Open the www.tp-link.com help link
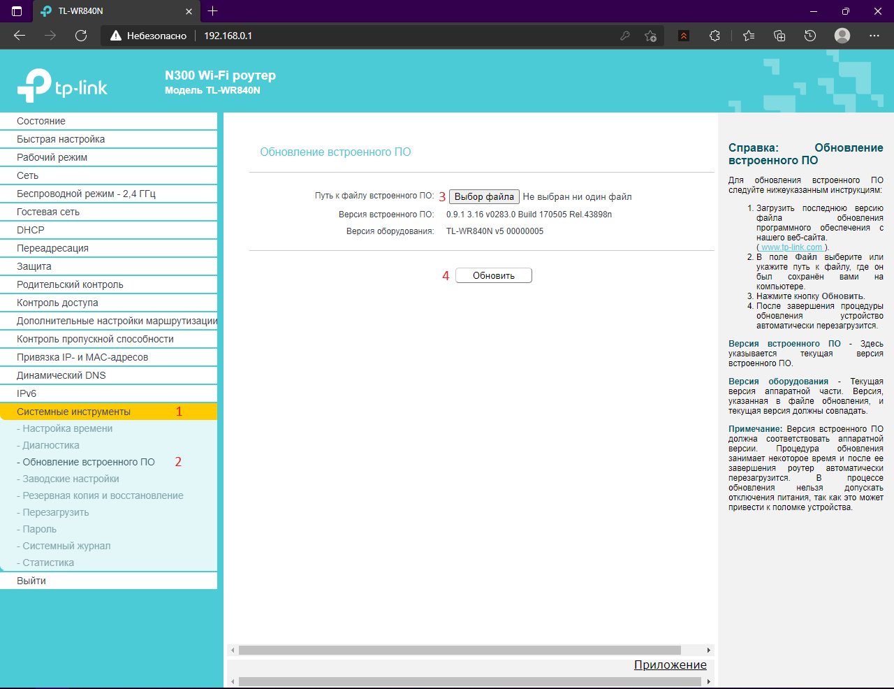Screen dimensions: 894x689 pos(791,247)
